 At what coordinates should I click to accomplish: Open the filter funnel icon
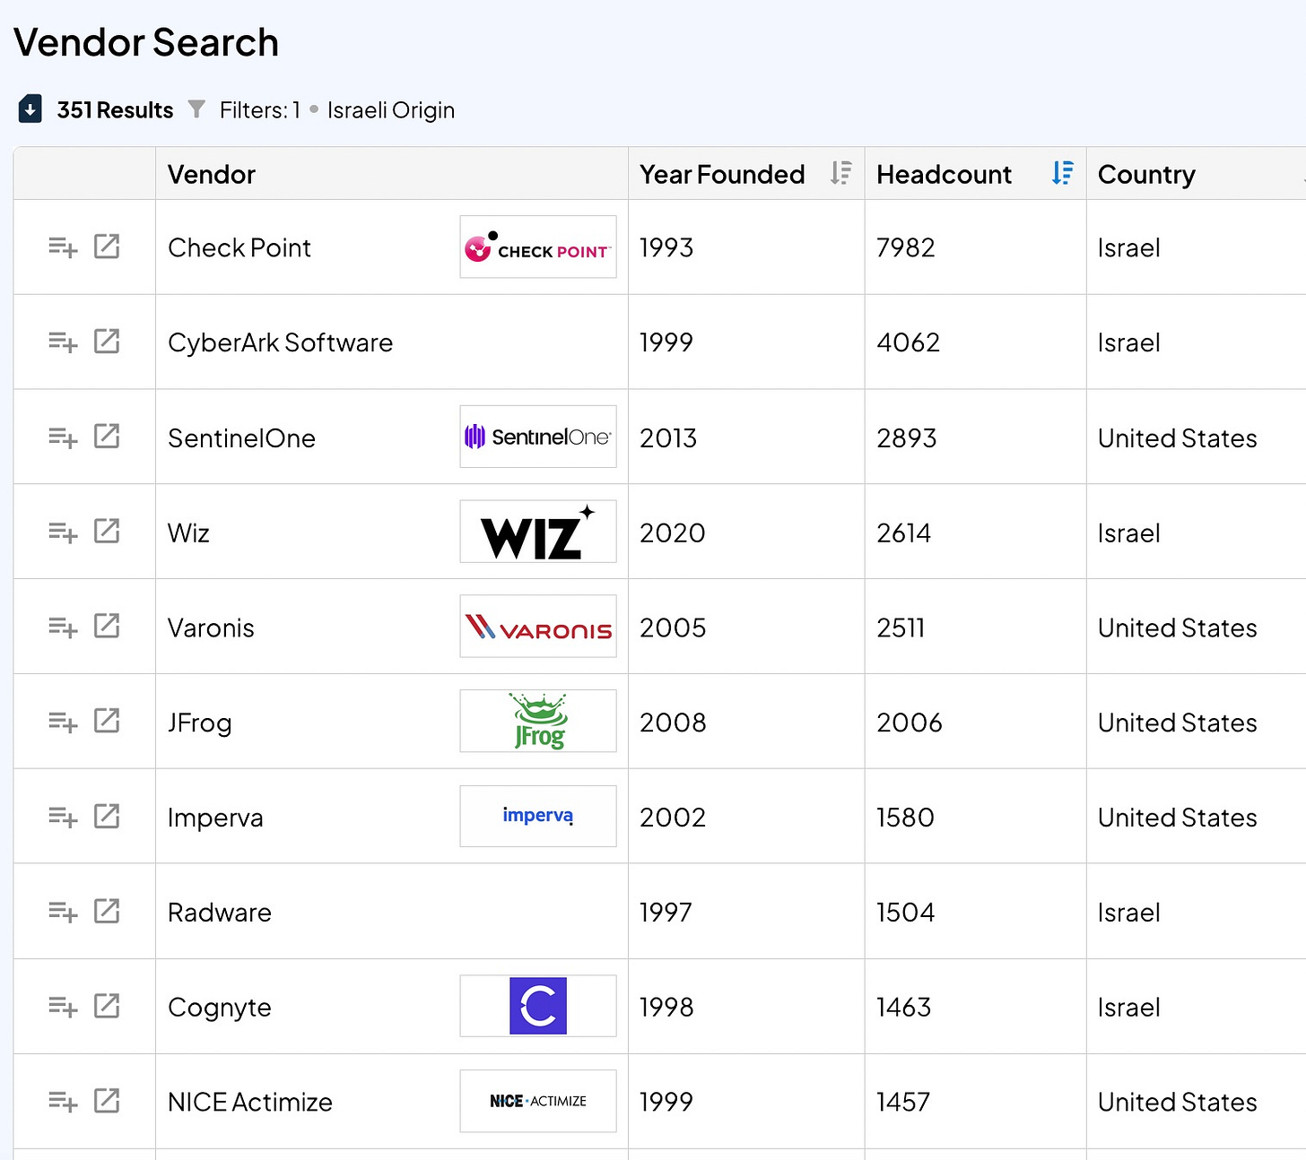click(196, 109)
